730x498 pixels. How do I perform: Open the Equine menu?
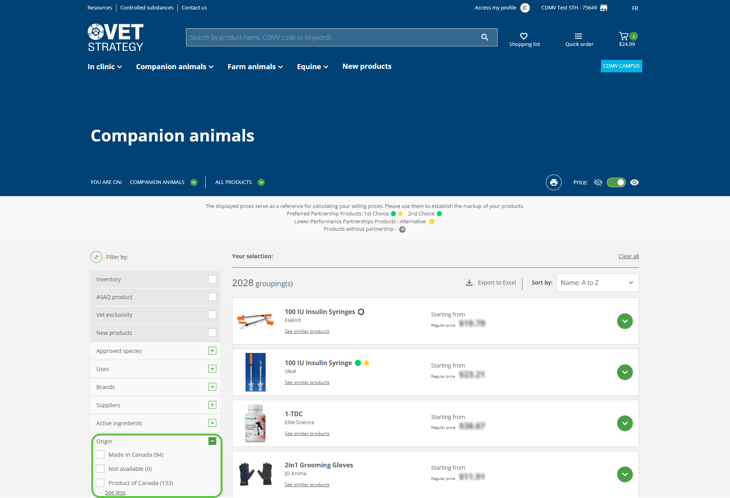312,67
